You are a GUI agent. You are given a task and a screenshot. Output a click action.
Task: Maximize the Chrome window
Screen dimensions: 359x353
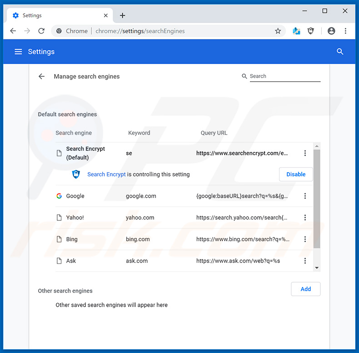point(324,11)
